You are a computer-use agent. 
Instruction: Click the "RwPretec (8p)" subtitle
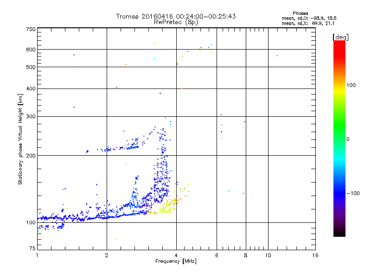click(x=176, y=22)
